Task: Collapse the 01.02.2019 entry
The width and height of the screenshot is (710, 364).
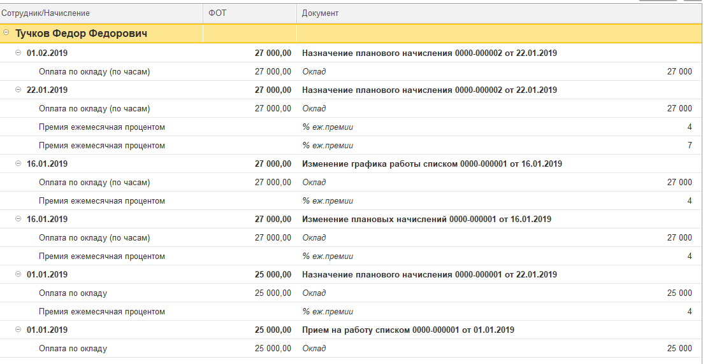Action: [x=18, y=53]
